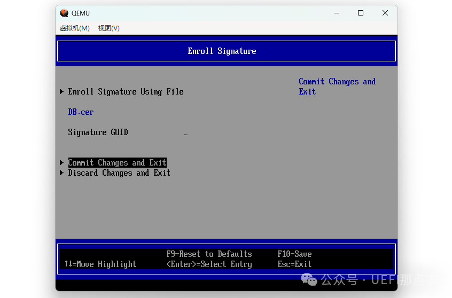Click the QEMU app icon in title bar
The image size is (452, 298).
click(65, 13)
